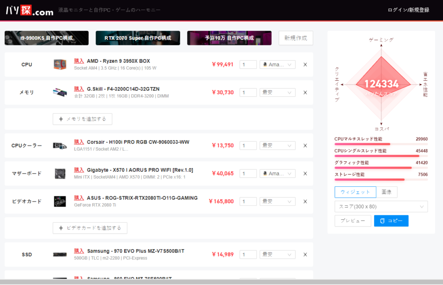Open the Samsung 970 EVO Plus thumbnail
This screenshot has height=285, width=443.
pyautogui.click(x=60, y=254)
